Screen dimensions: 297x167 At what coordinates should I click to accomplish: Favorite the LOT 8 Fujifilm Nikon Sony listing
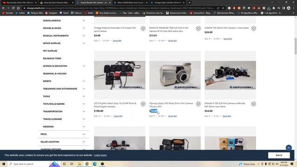tap(143, 104)
